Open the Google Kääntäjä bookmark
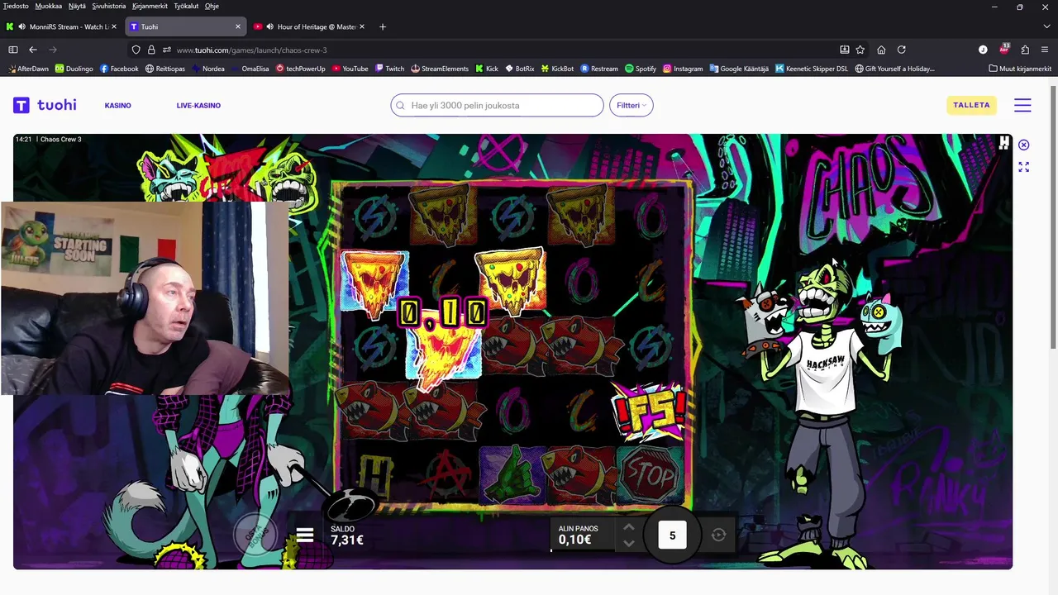The height and width of the screenshot is (595, 1058). 738,69
